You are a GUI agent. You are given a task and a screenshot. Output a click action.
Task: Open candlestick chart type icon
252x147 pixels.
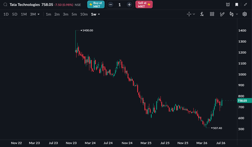pyautogui.click(x=231, y=14)
